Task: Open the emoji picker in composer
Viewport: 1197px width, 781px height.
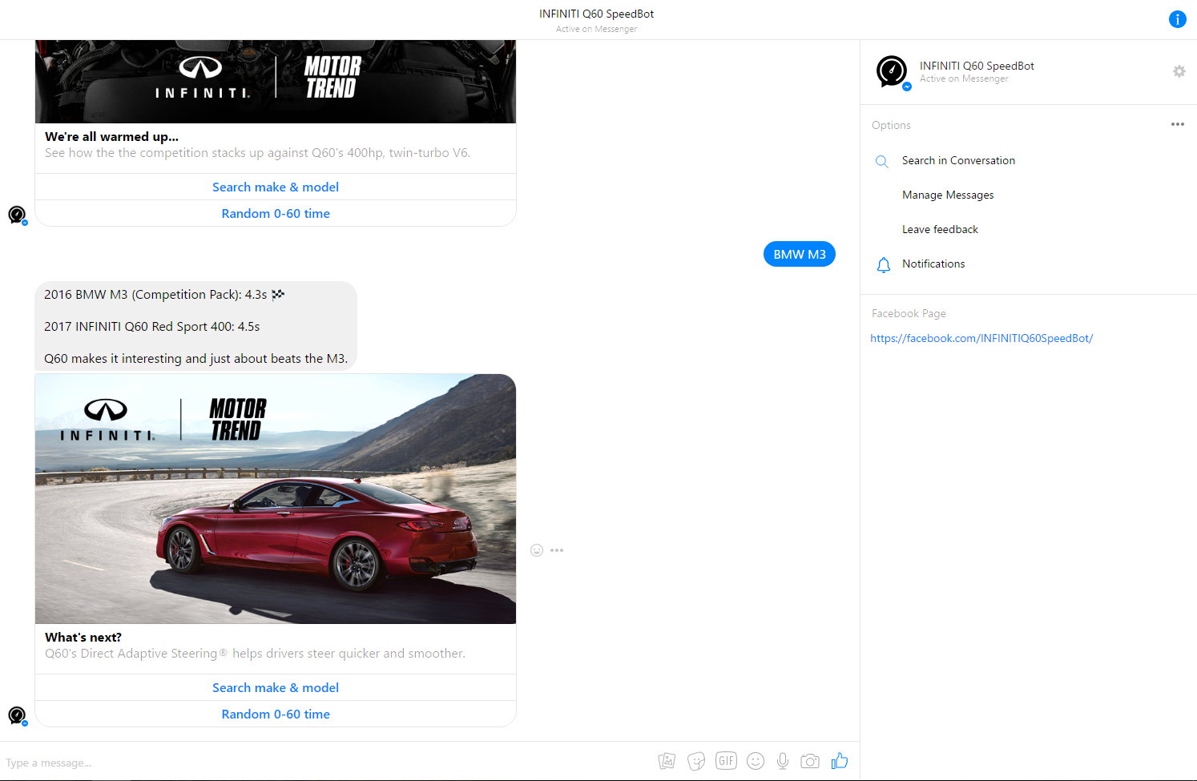Action: tap(756, 761)
